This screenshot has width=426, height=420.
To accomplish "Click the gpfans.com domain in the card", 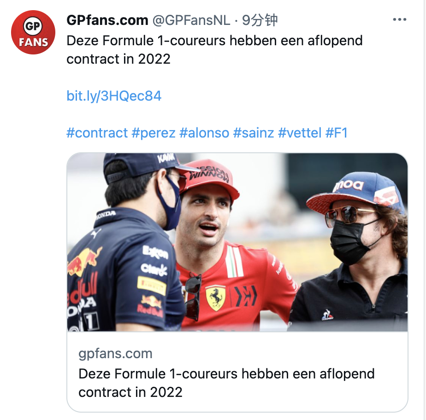I will pyautogui.click(x=115, y=354).
